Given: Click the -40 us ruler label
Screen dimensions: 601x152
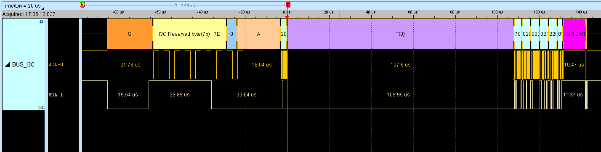Looking at the screenshot, I should click(x=202, y=12).
